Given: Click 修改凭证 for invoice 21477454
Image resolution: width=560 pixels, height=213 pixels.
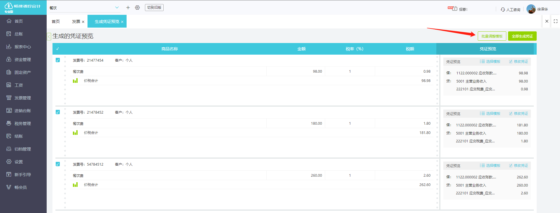Looking at the screenshot, I should click(519, 62).
